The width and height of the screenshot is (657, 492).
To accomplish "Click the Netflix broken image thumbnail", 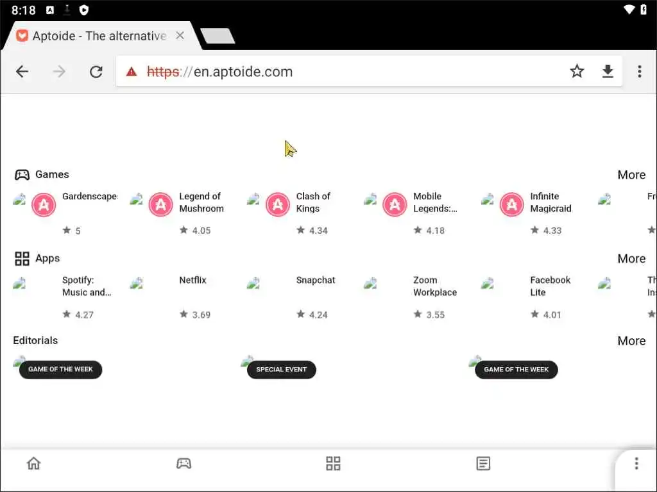I will tap(136, 283).
